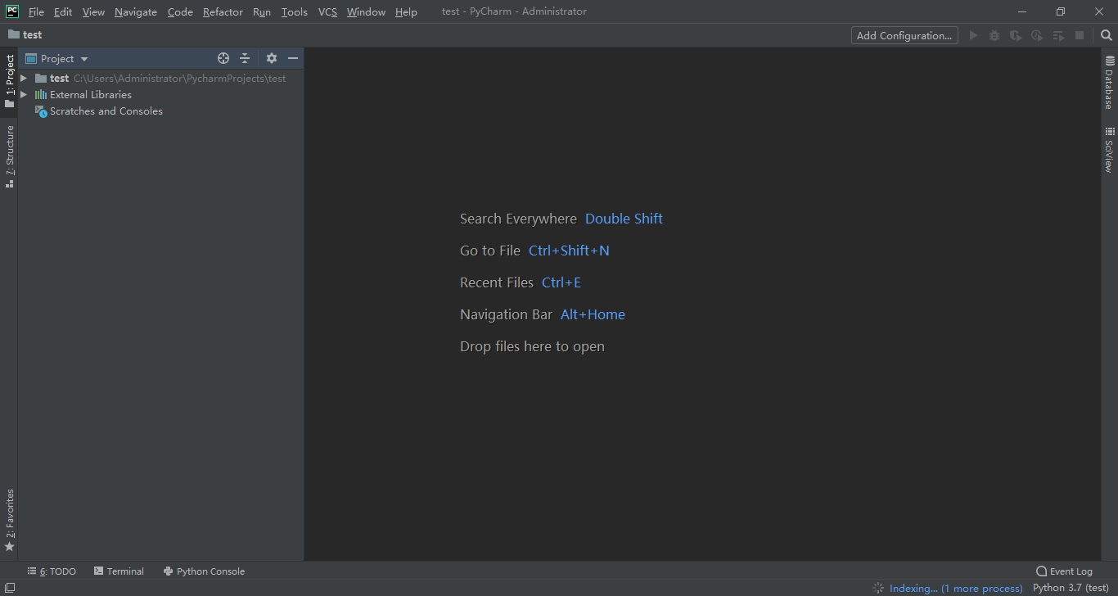
Task: Hide the Project tool window
Action: coord(293,58)
